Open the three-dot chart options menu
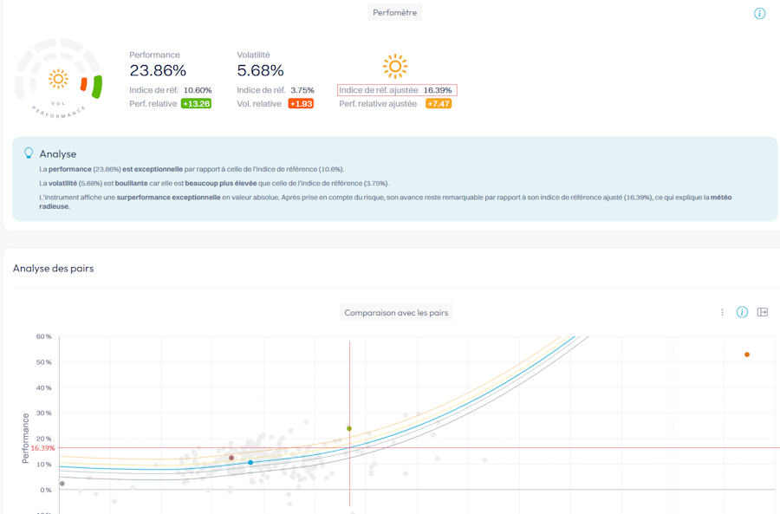The height and width of the screenshot is (514, 780). 722,313
